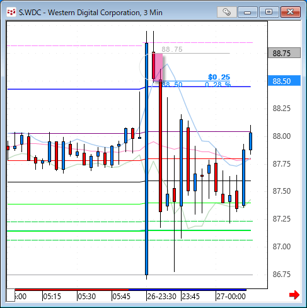Click the 87.00 price scale label
Screen dimensions: 307x308
281,246
